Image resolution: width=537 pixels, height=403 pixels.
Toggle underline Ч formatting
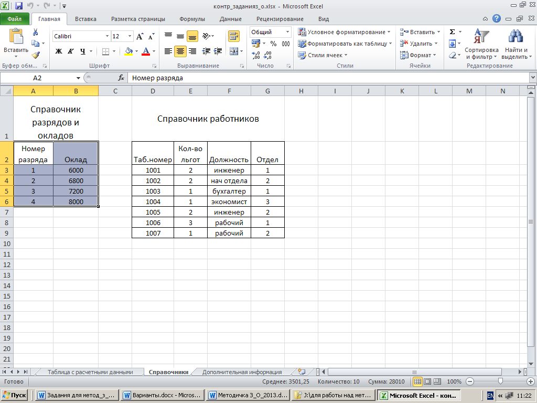click(82, 51)
